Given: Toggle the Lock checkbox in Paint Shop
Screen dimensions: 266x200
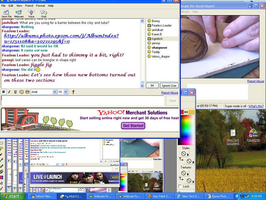Looking at the screenshot, I should [x=180, y=186].
